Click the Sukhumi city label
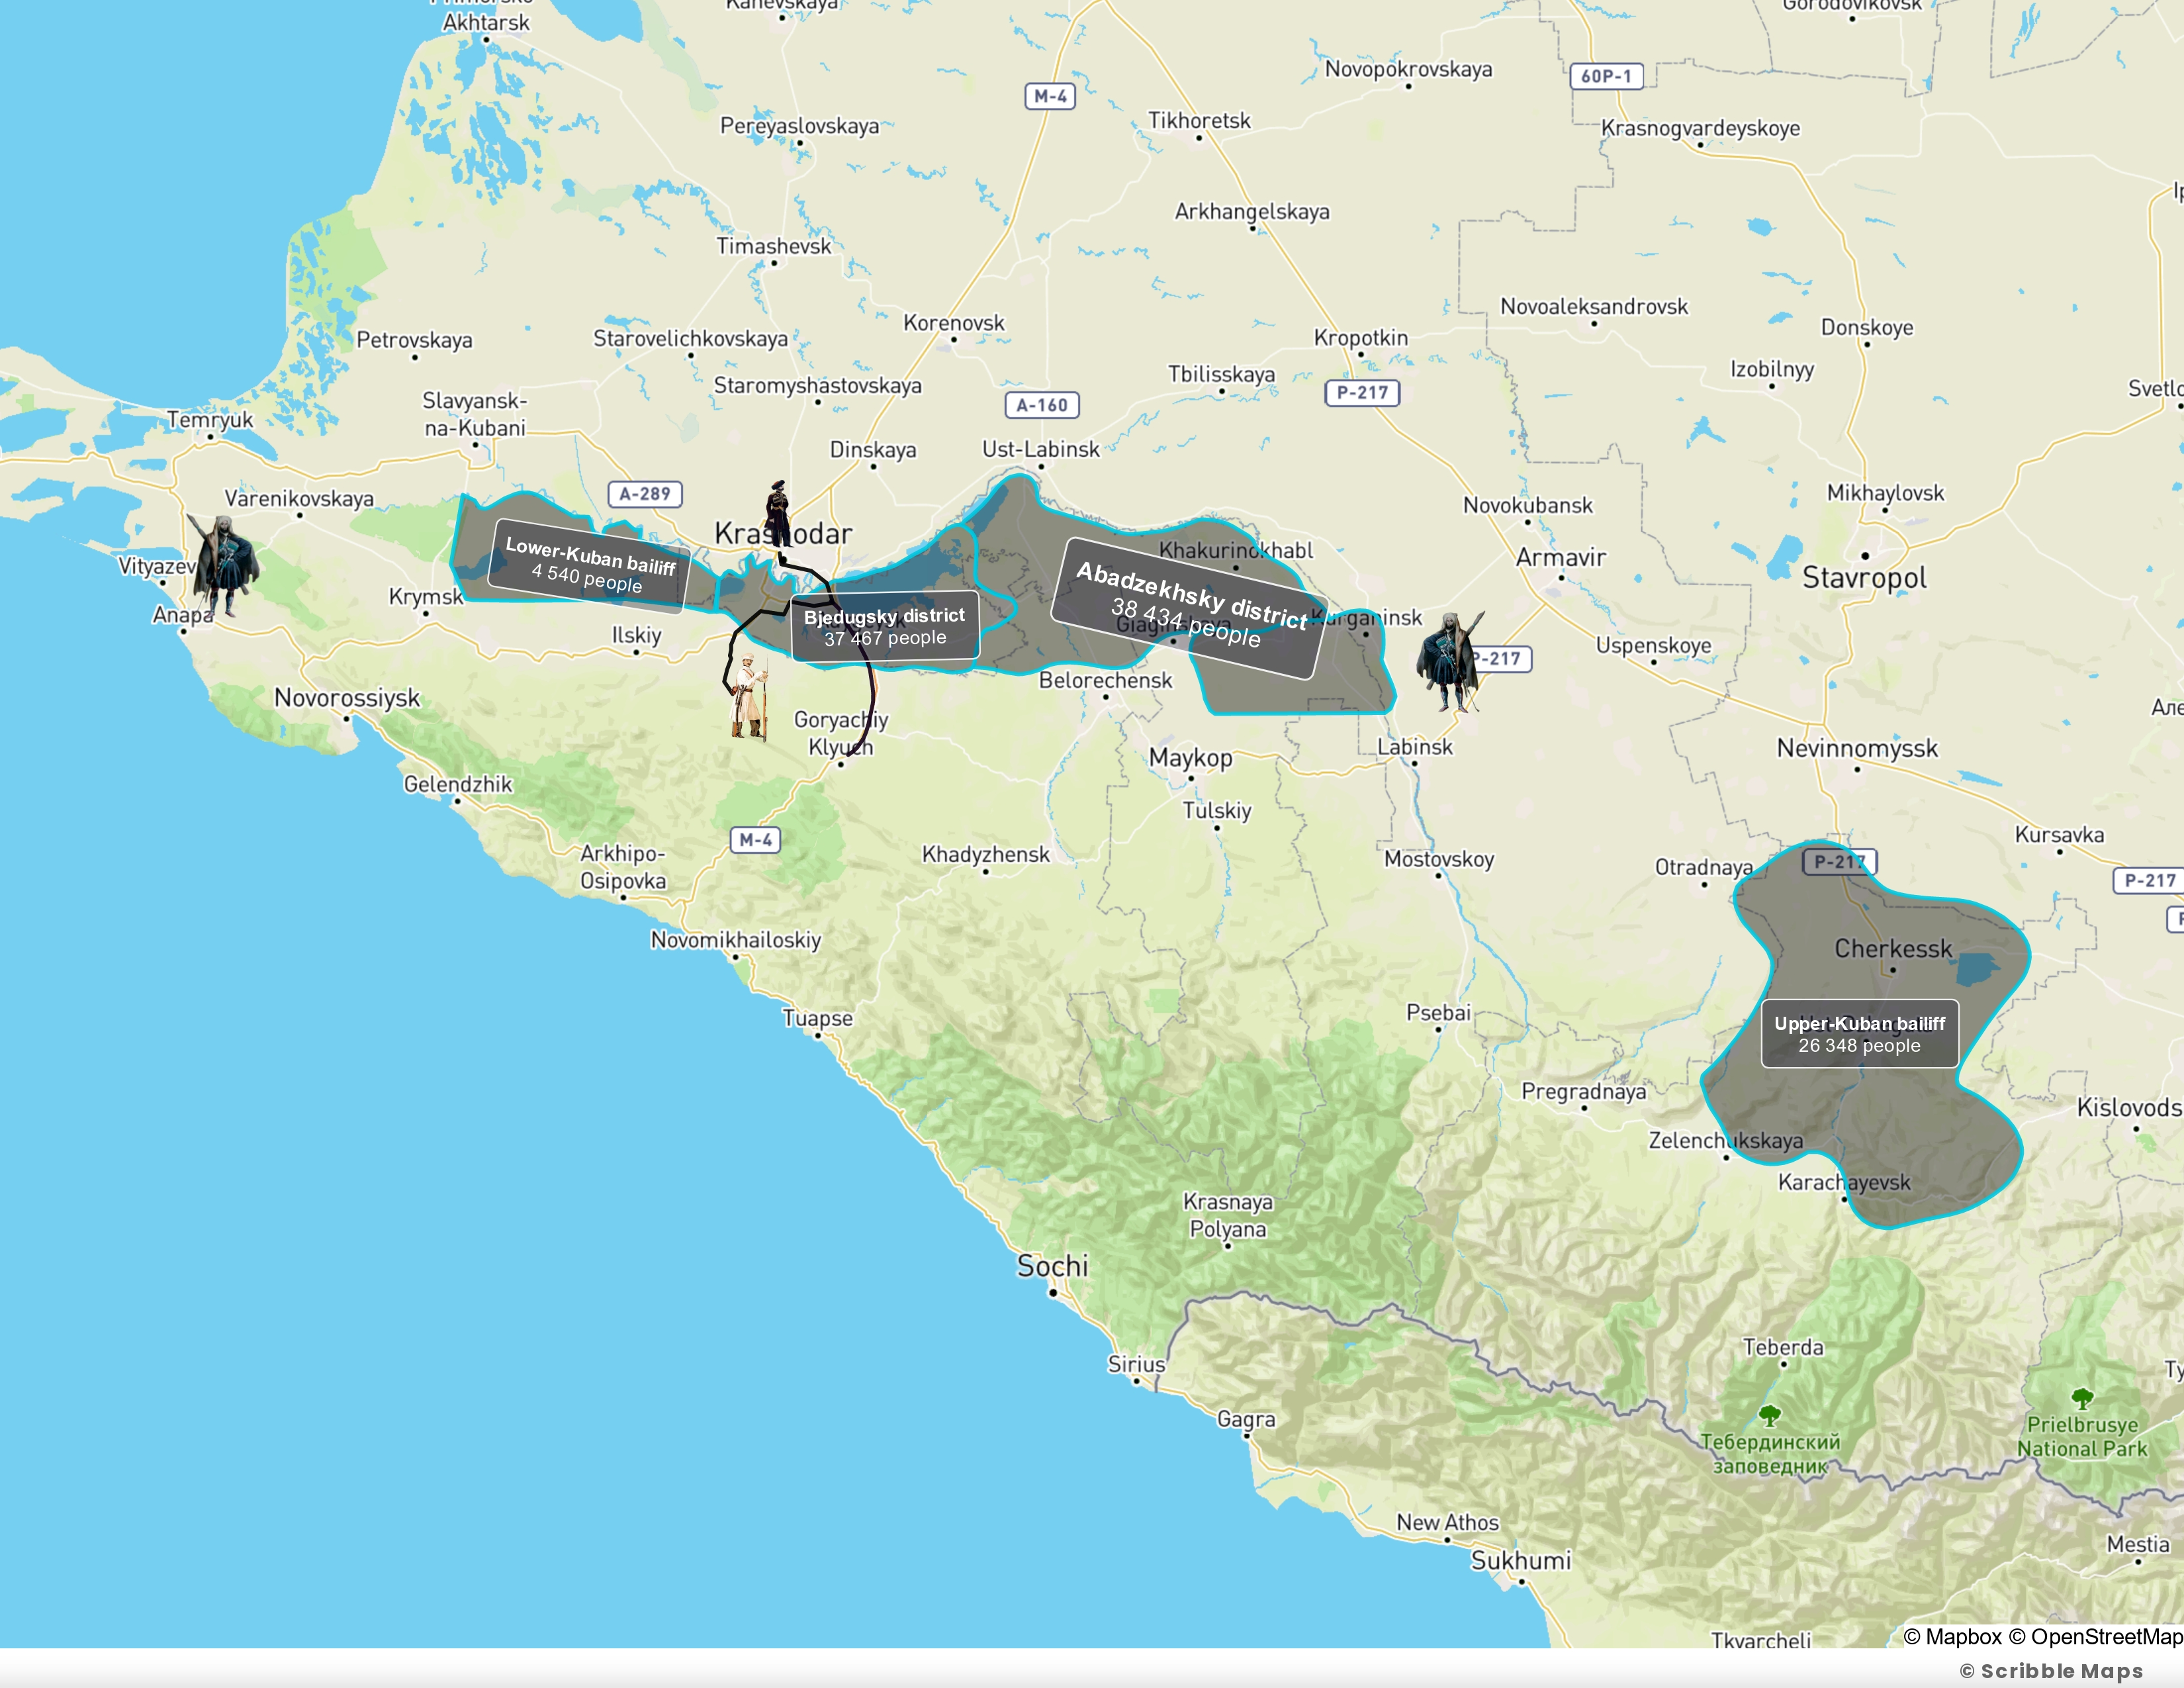The image size is (2184, 1688). (1521, 1560)
